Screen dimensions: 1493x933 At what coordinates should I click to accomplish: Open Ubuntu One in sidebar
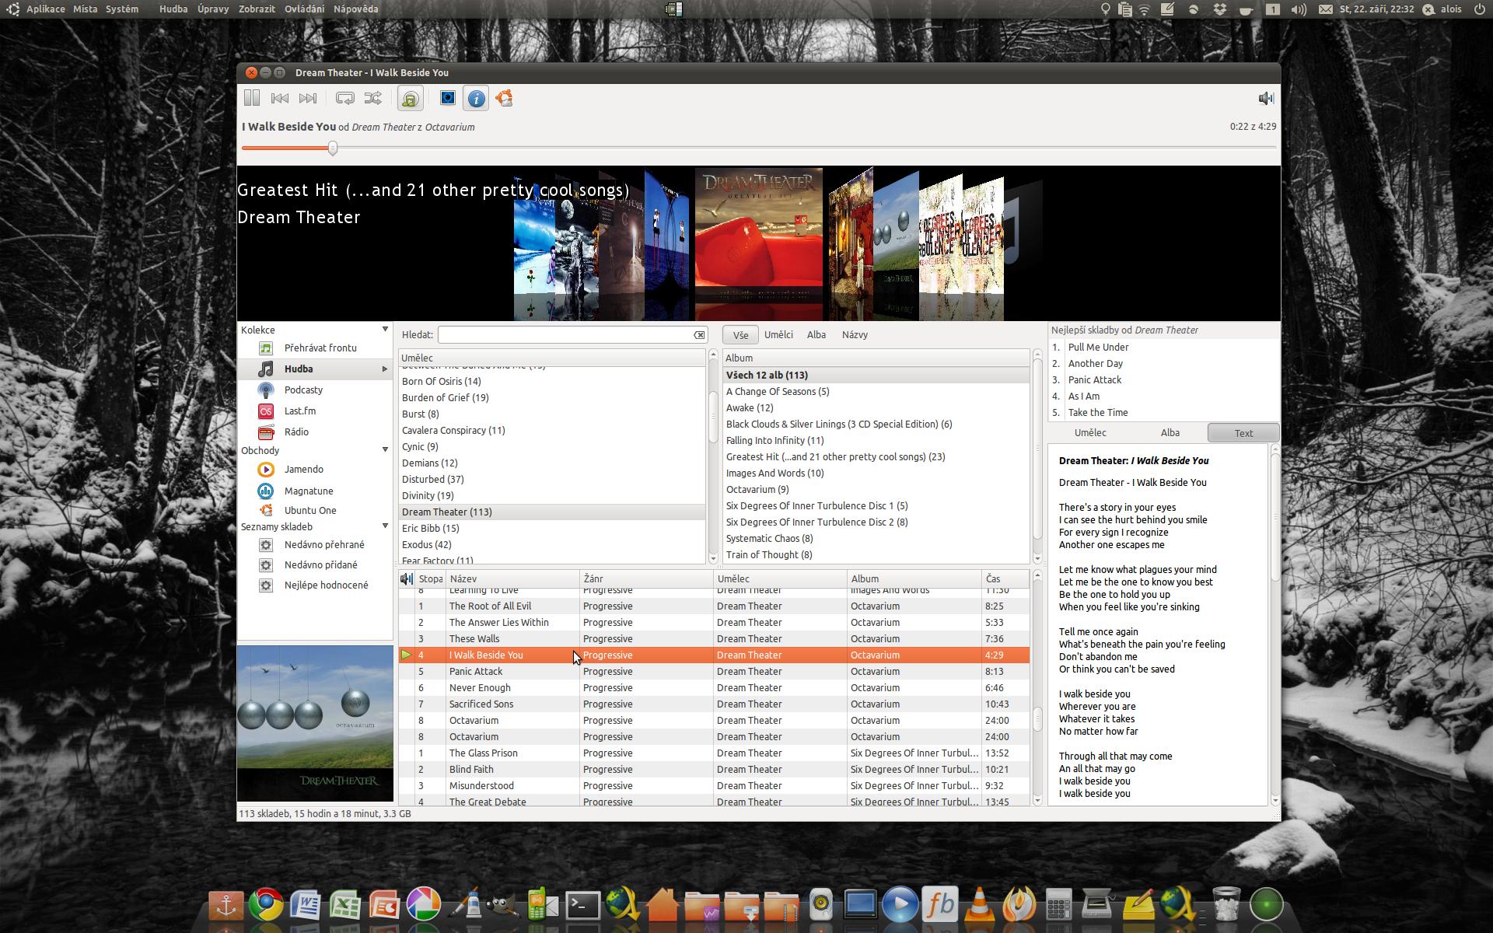click(310, 511)
